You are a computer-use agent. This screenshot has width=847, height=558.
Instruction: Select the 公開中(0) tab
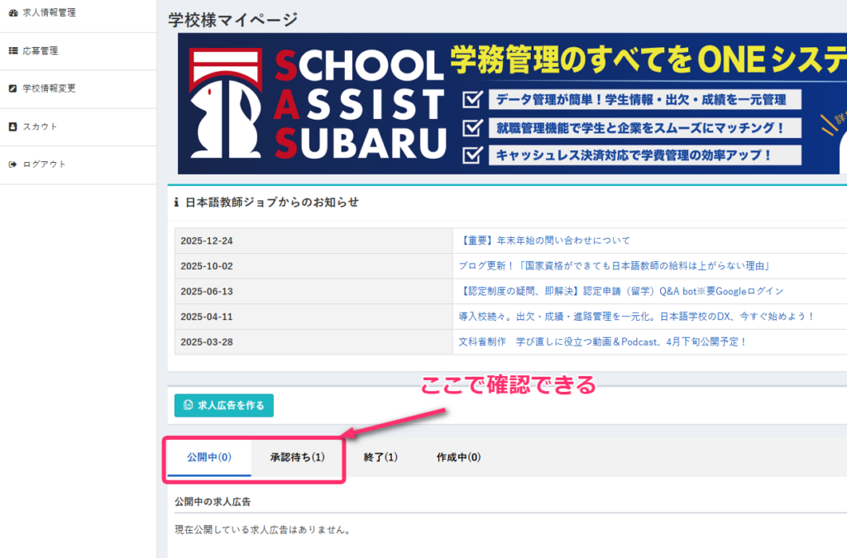[209, 457]
